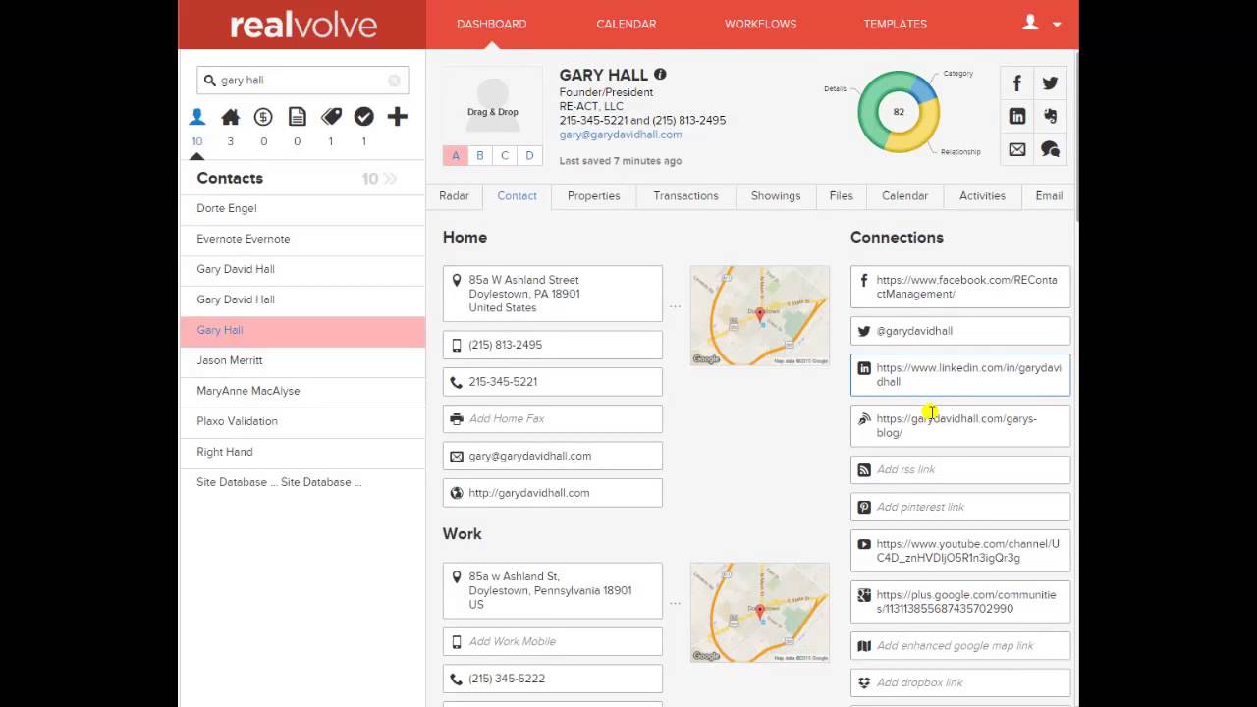This screenshot has height=707, width=1257.
Task: Open the Contacts filter icon in sidebar
Action: 197,117
